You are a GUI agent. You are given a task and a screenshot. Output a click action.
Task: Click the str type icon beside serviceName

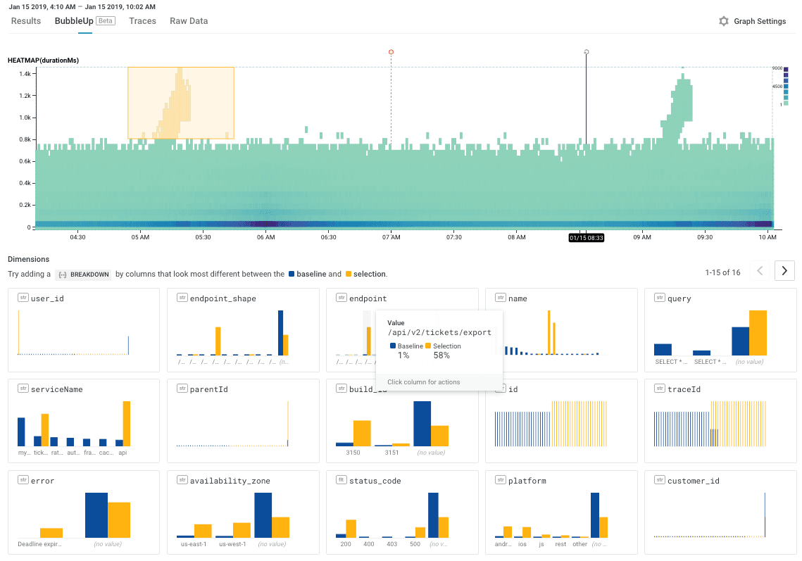[23, 389]
